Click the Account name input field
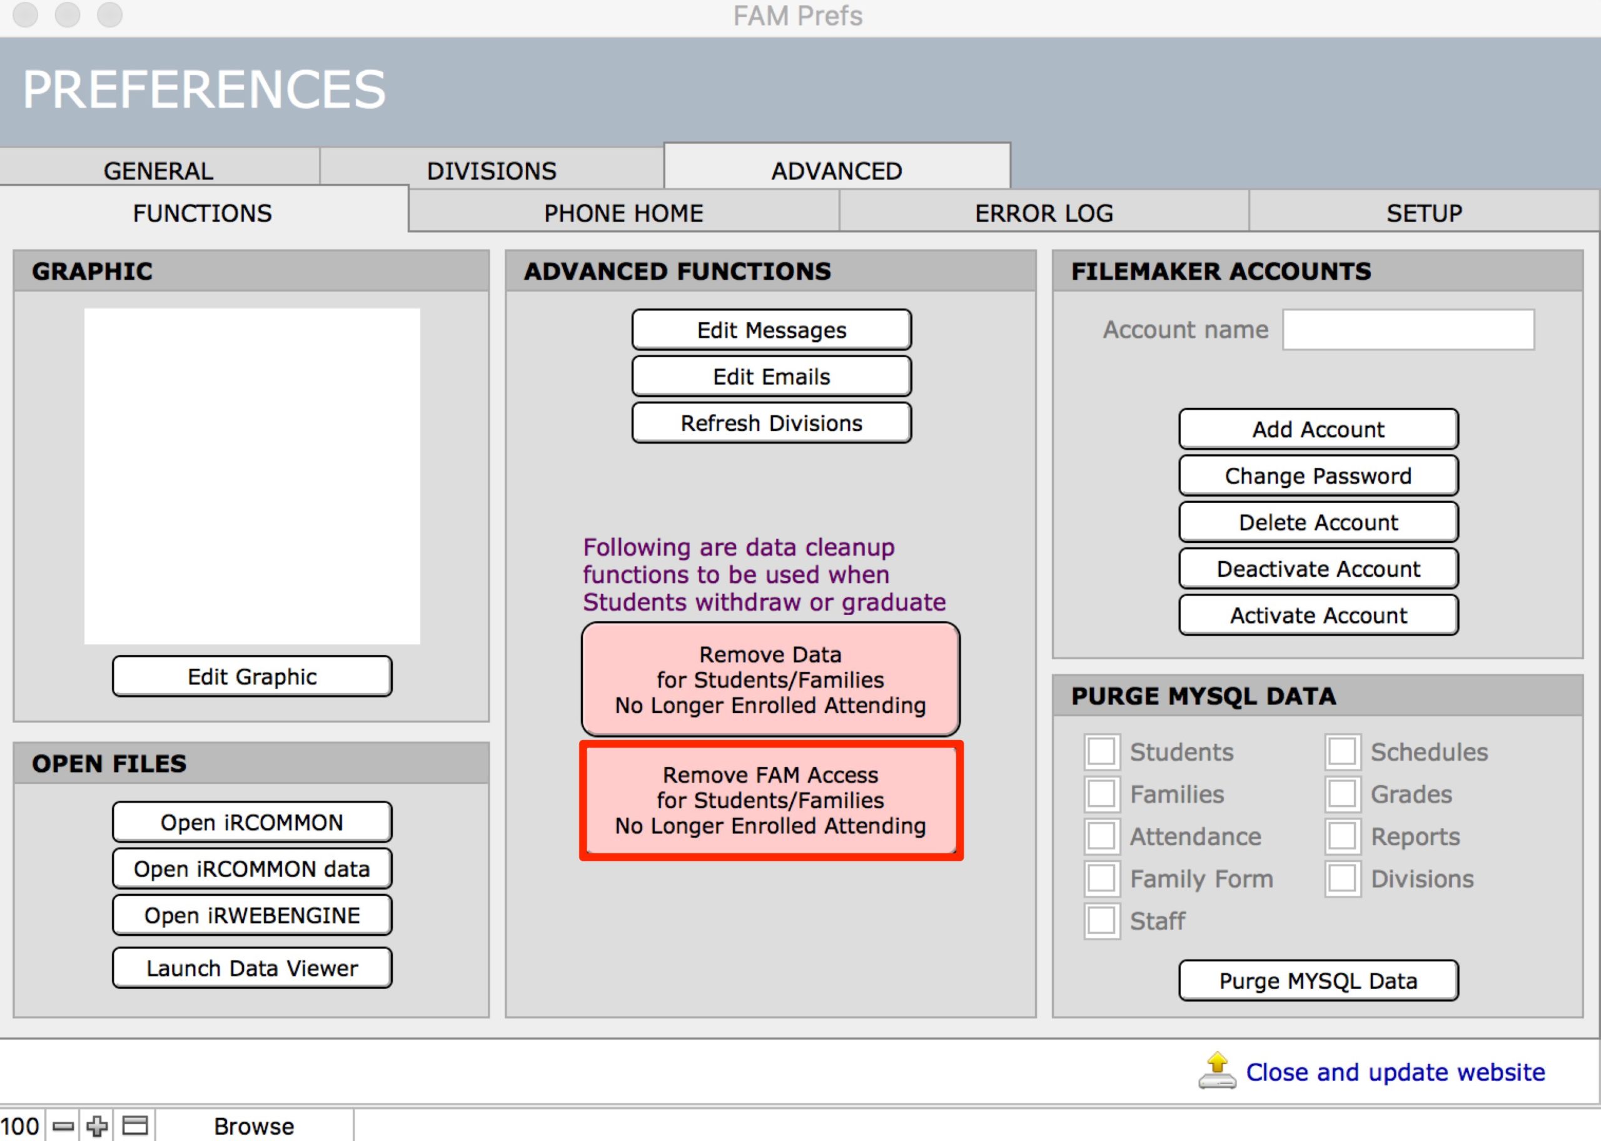 pyautogui.click(x=1408, y=330)
